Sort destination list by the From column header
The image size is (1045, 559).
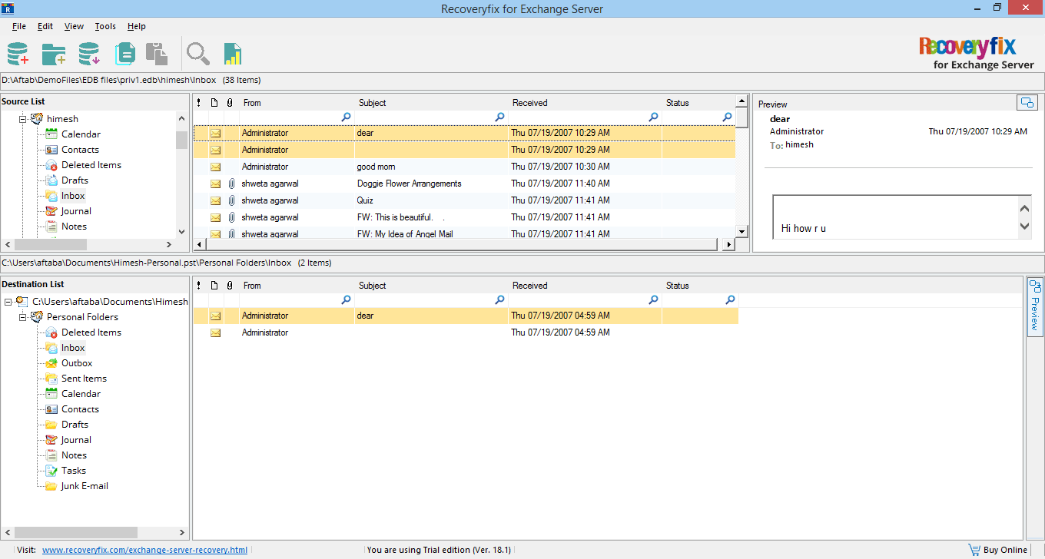(297, 286)
